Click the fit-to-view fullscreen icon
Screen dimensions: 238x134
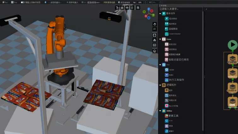click(154, 35)
